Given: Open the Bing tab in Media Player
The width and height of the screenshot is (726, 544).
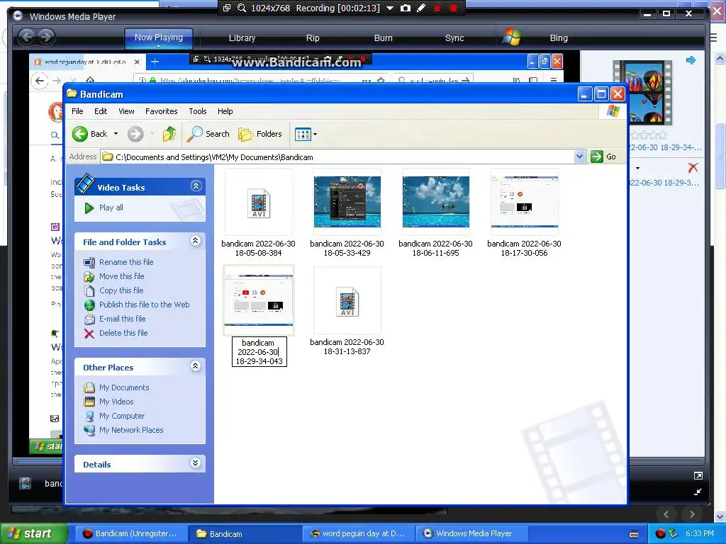Looking at the screenshot, I should coord(559,38).
